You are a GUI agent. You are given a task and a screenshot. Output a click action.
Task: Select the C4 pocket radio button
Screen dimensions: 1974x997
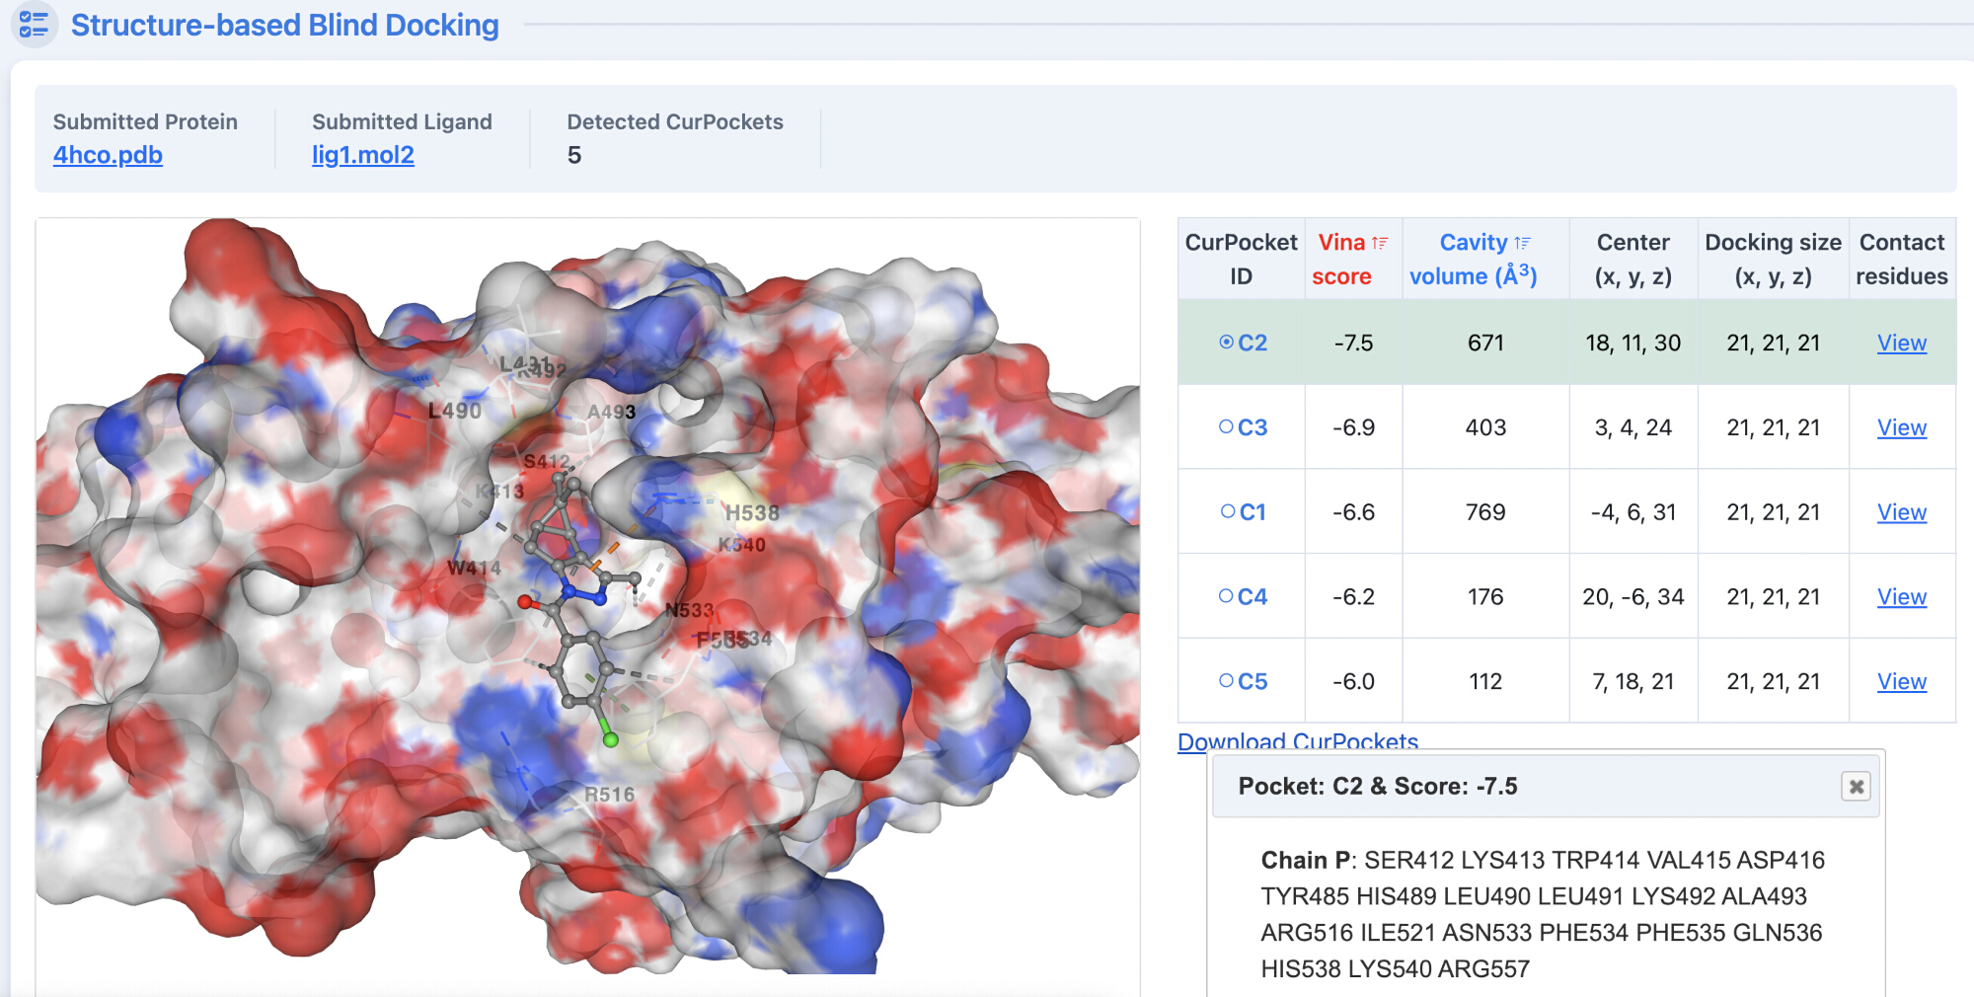point(1226,596)
